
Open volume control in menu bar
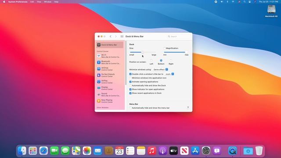coord(222,2)
